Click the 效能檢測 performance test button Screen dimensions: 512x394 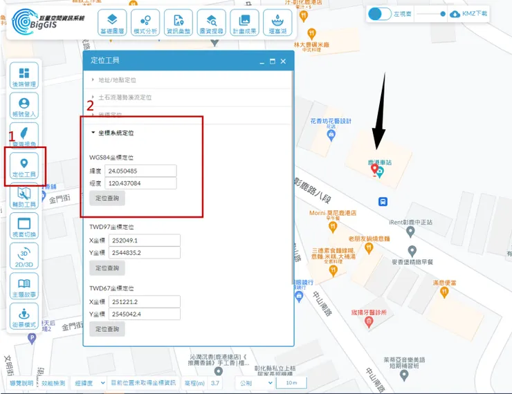53,383
